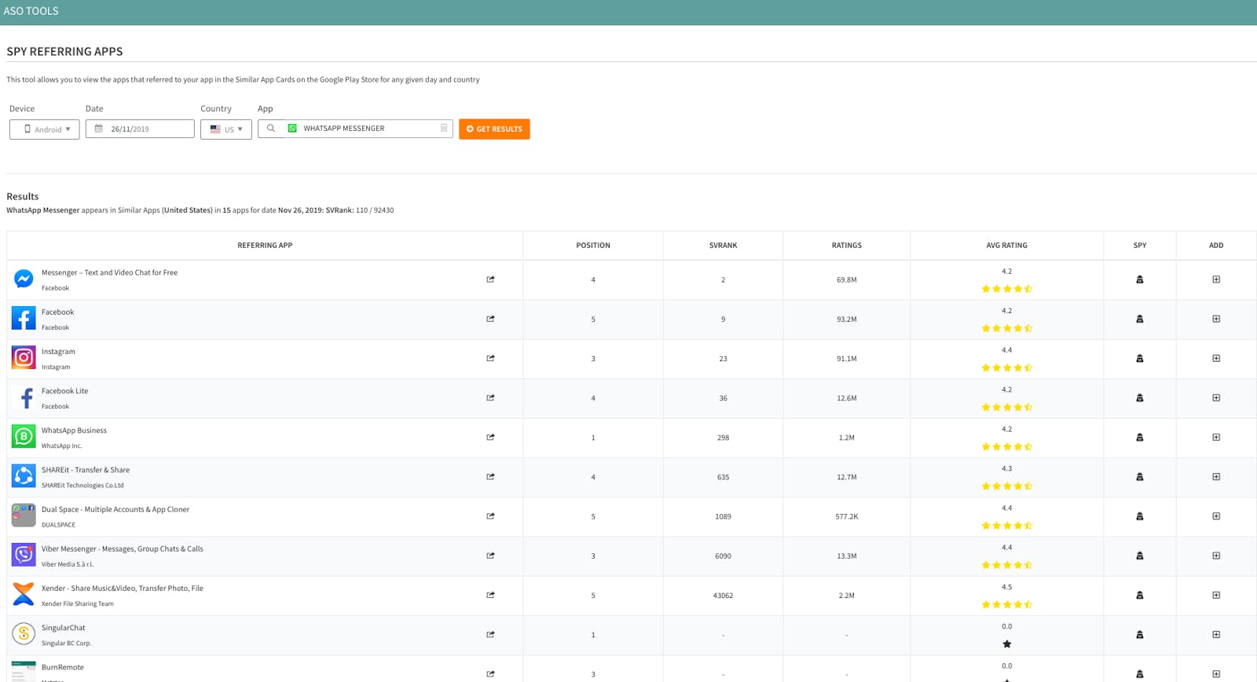1257x682 pixels.
Task: Spy on Messenger referring app
Action: (1140, 279)
